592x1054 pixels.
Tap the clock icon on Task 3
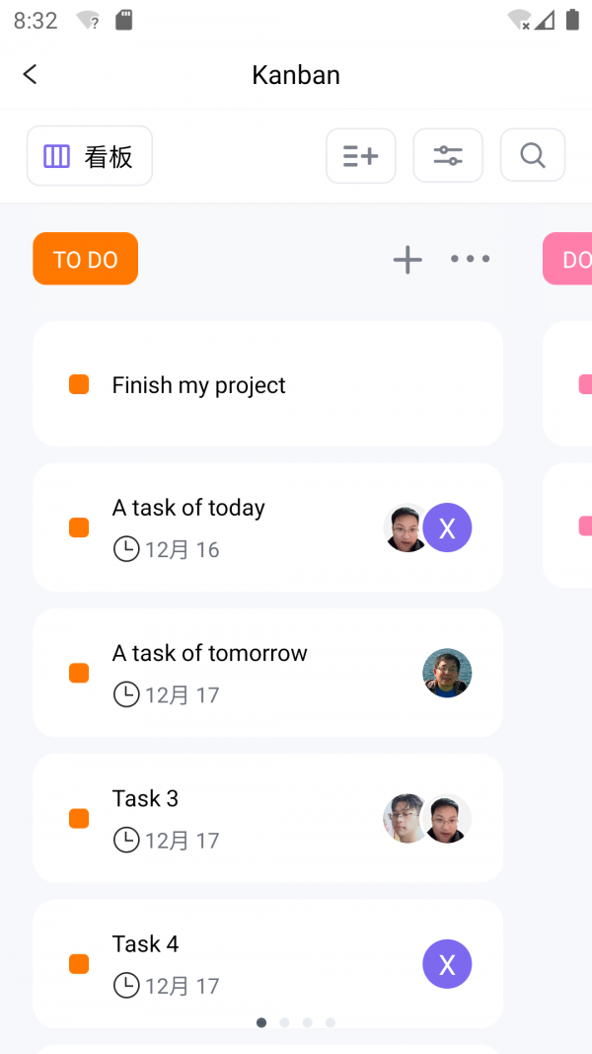click(x=126, y=841)
